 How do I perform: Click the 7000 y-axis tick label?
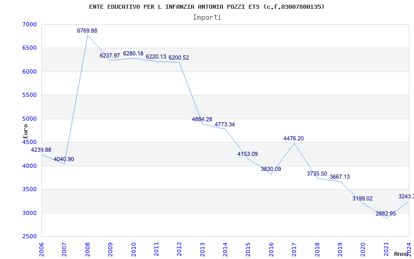click(x=29, y=24)
